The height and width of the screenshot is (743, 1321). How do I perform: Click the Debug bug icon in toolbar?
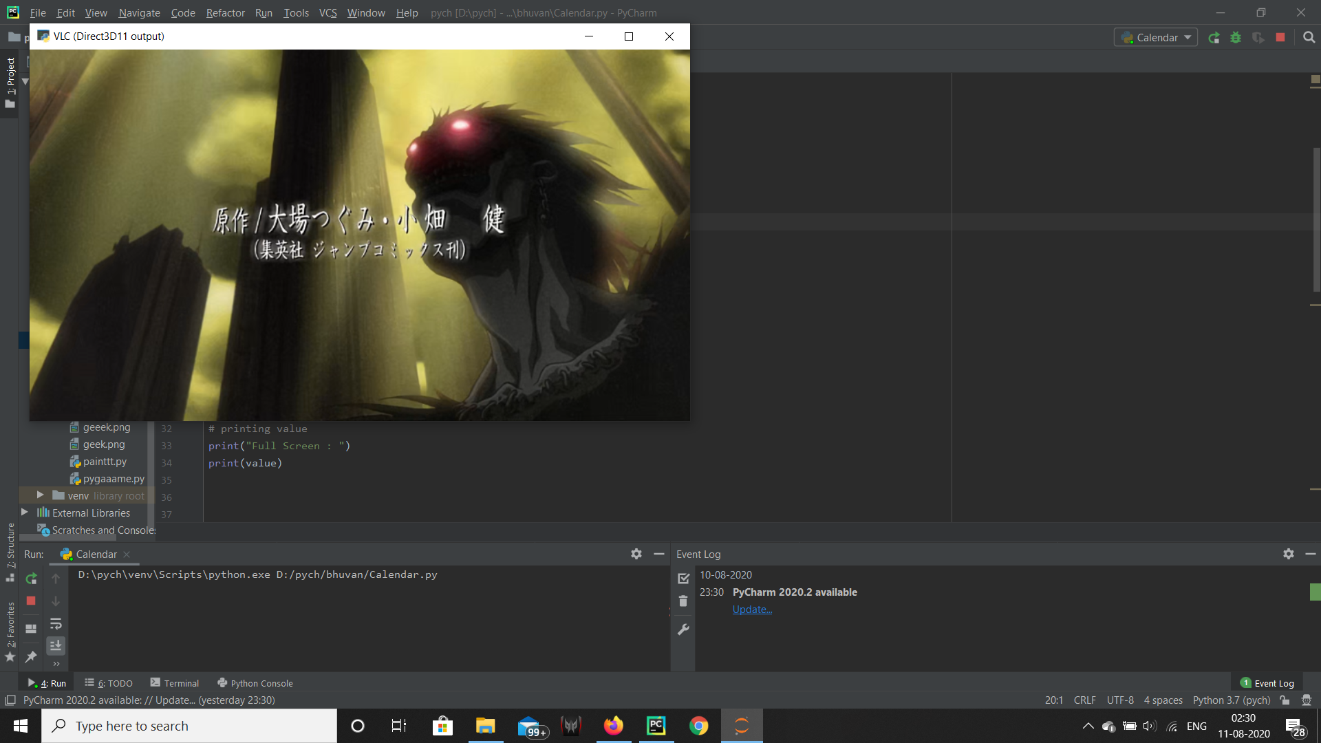[1236, 38]
